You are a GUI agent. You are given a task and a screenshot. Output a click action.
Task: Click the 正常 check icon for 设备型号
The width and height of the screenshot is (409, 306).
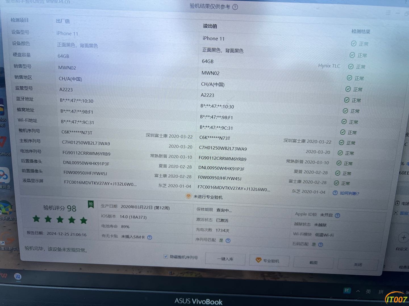pyautogui.click(x=354, y=43)
